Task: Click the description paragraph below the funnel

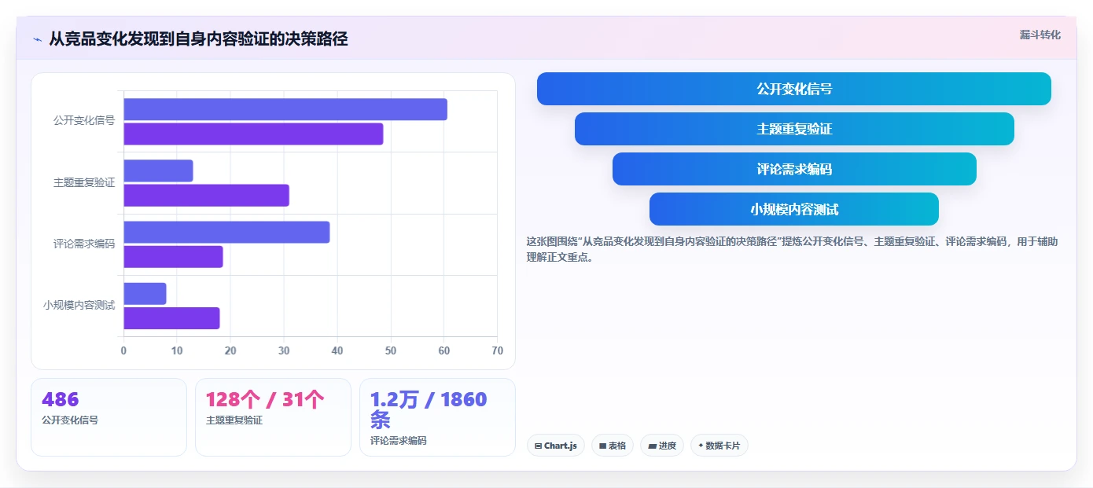Action: pyautogui.click(x=792, y=249)
